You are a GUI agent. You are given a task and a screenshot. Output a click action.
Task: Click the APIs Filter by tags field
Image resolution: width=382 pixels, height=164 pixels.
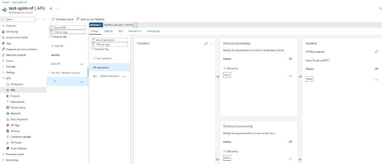[x=68, y=32]
